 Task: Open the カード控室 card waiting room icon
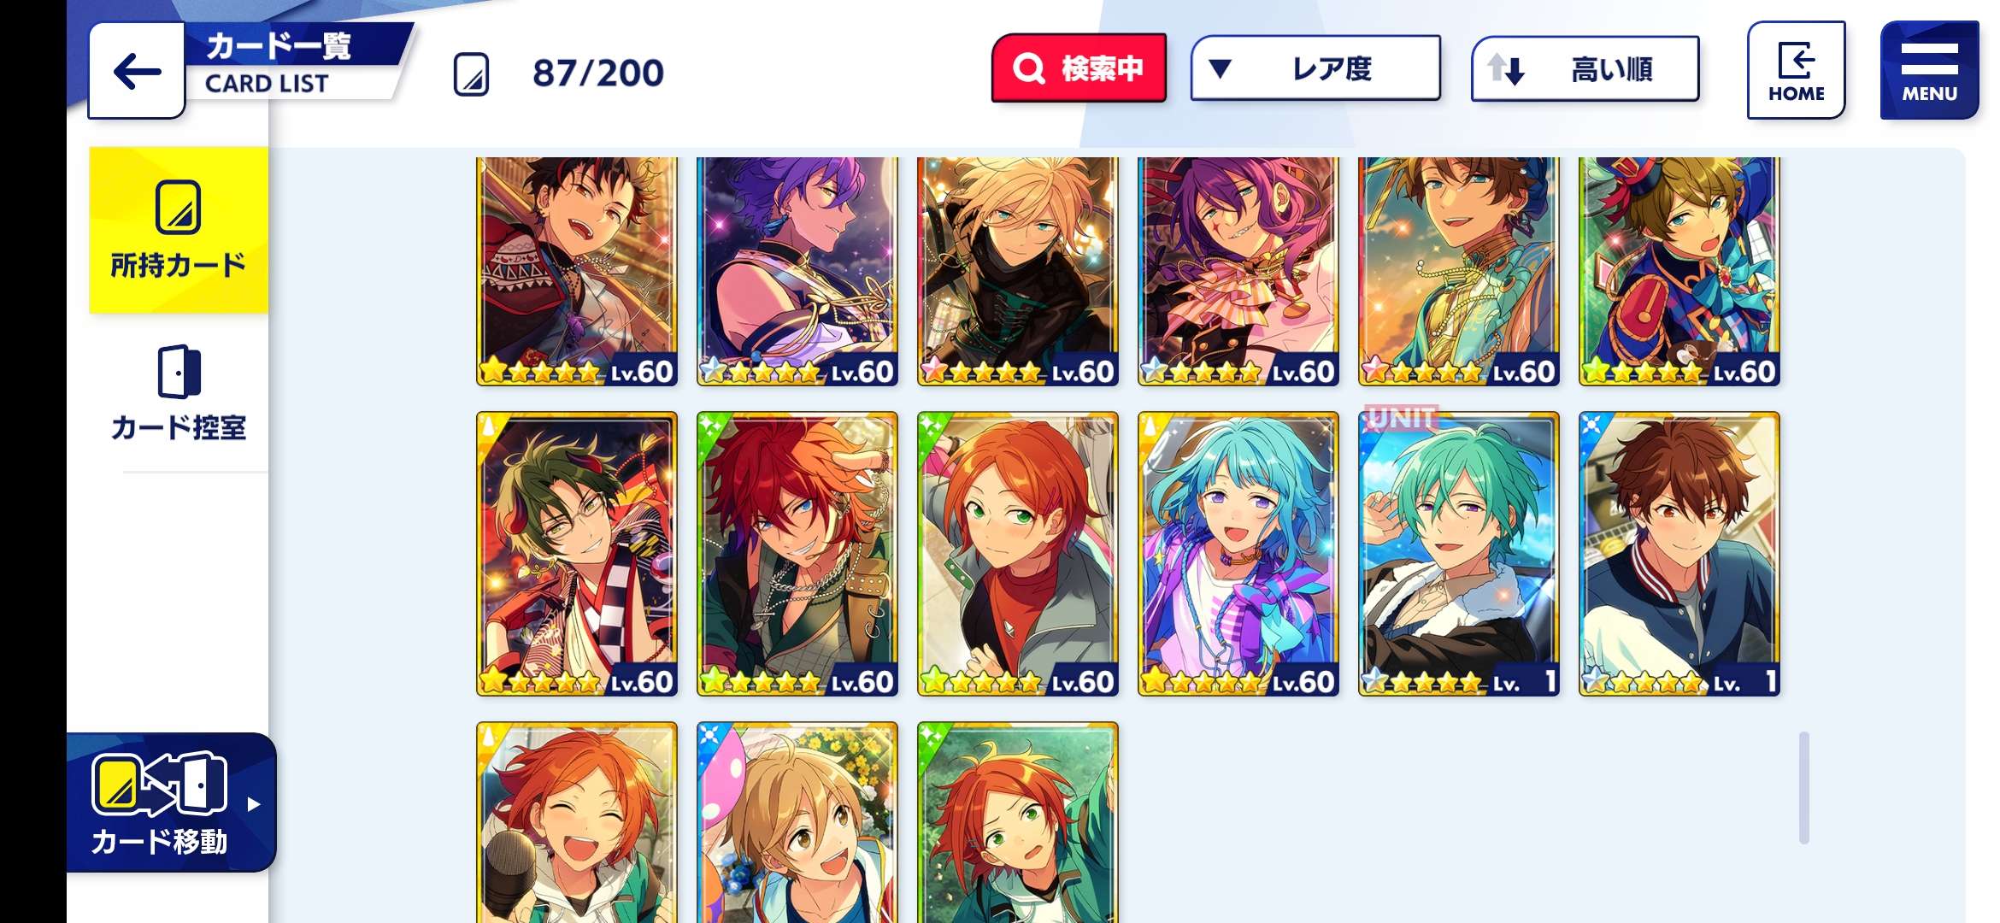click(179, 372)
